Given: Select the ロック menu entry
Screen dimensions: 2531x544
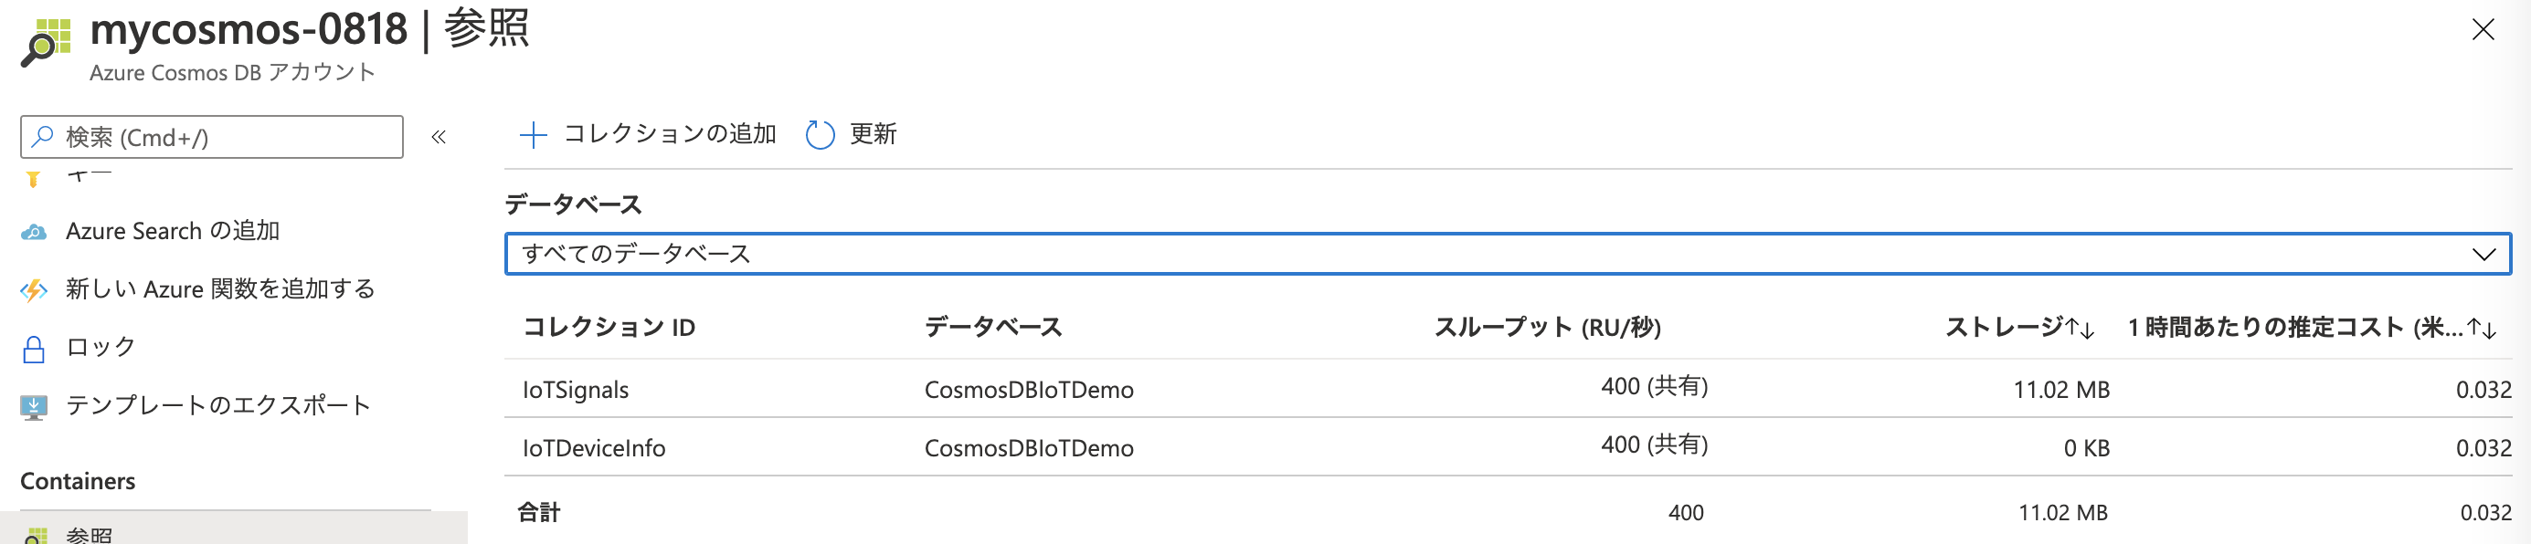Looking at the screenshot, I should pos(99,347).
